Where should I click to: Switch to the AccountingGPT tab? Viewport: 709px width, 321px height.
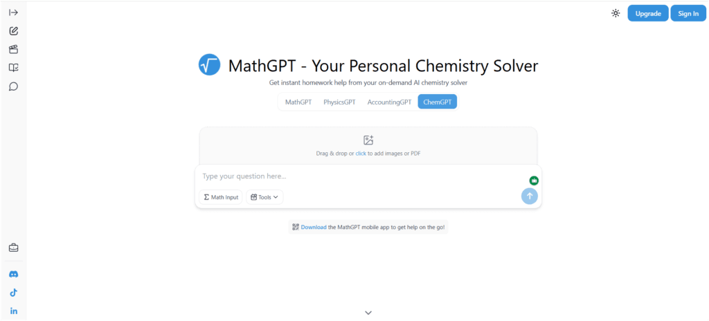(x=389, y=102)
